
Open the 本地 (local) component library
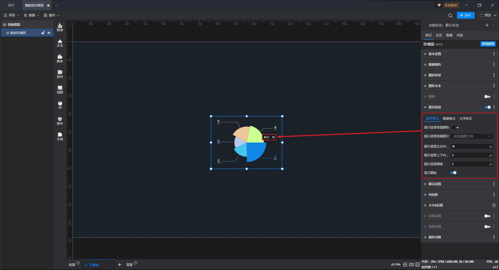60,136
